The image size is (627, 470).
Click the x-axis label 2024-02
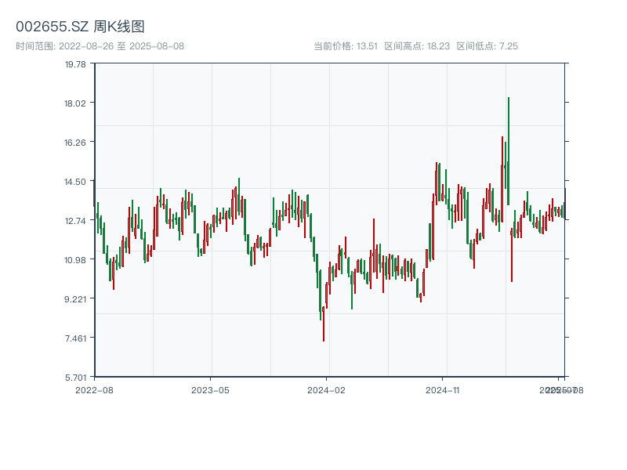coord(326,390)
